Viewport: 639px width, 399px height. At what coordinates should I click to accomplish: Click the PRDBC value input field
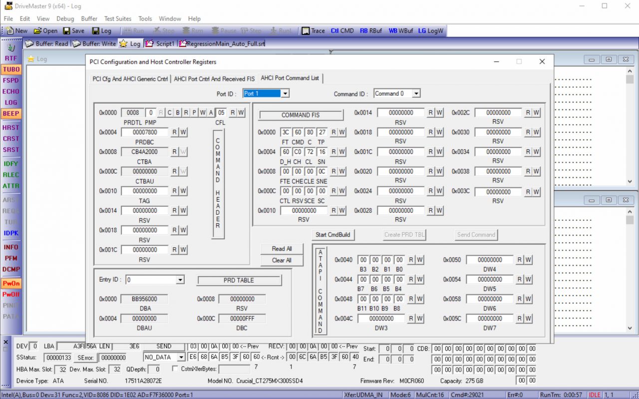tap(145, 132)
